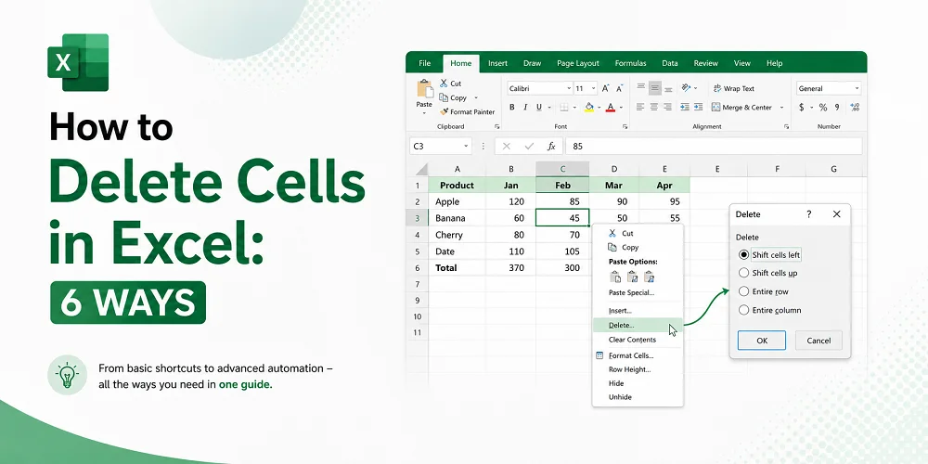Expand the Paste options arrow
928x464 pixels.
[424, 112]
